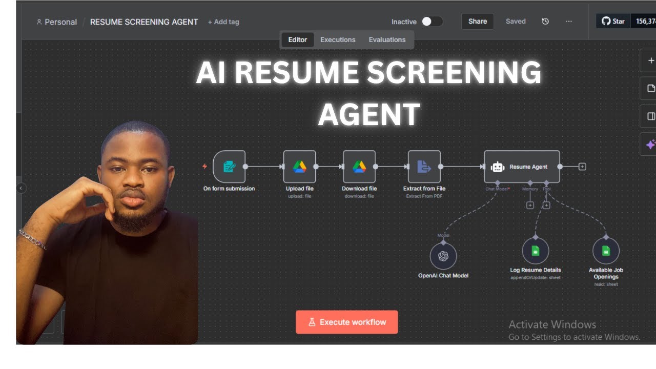This screenshot has width=656, height=369.
Task: Select the Available Job Openings sheet node
Action: [606, 251]
